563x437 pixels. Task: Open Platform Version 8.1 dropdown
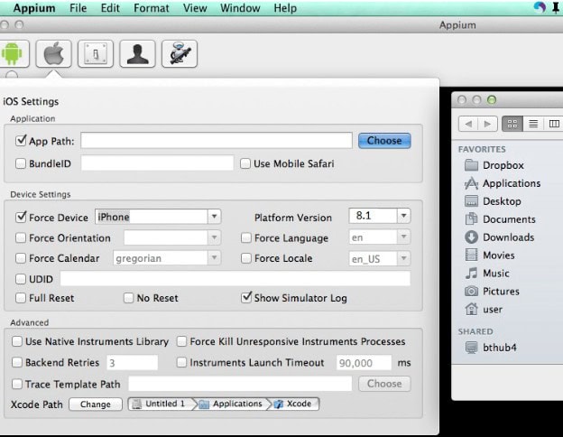[x=403, y=216]
